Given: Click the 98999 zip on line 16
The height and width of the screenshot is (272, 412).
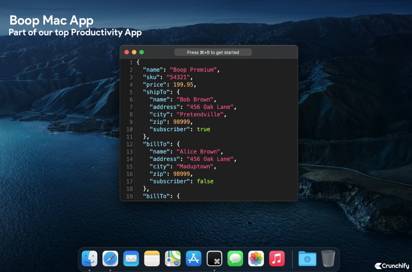Looking at the screenshot, I should 182,174.
